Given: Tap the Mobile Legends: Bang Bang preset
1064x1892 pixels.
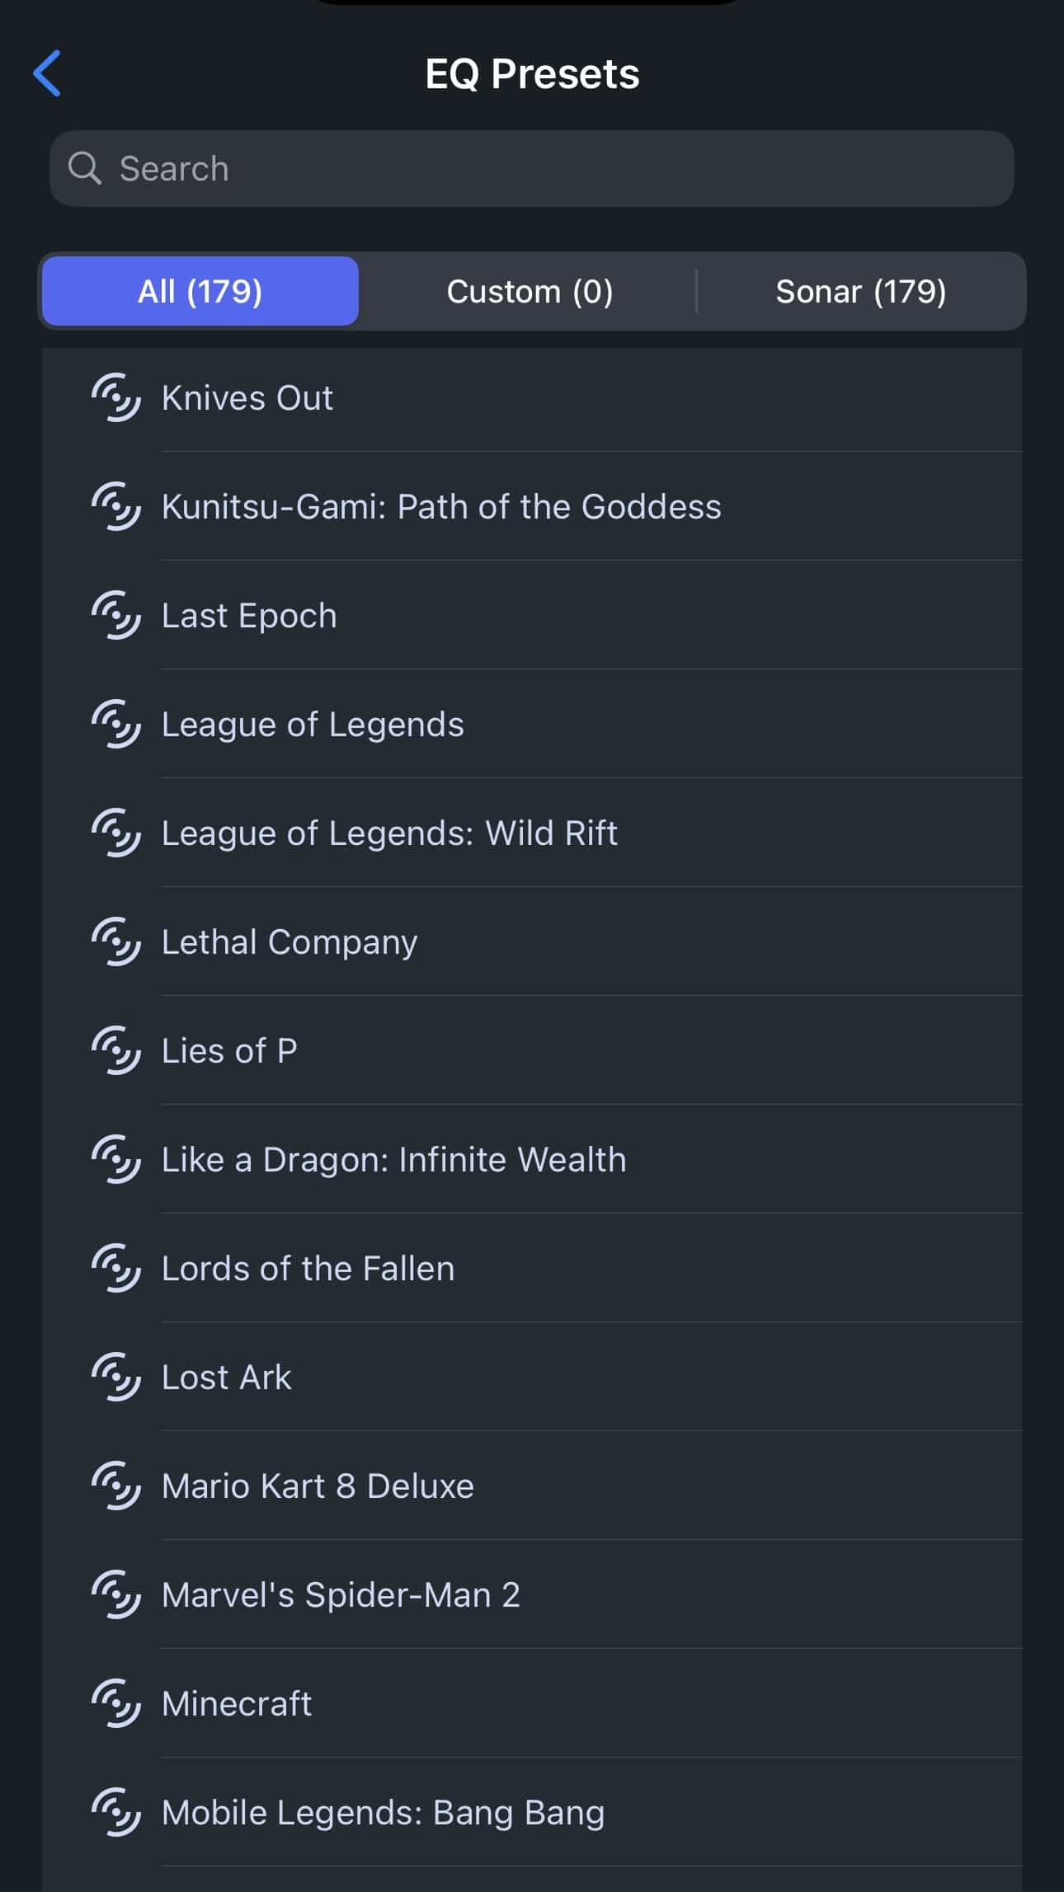Looking at the screenshot, I should (383, 1812).
